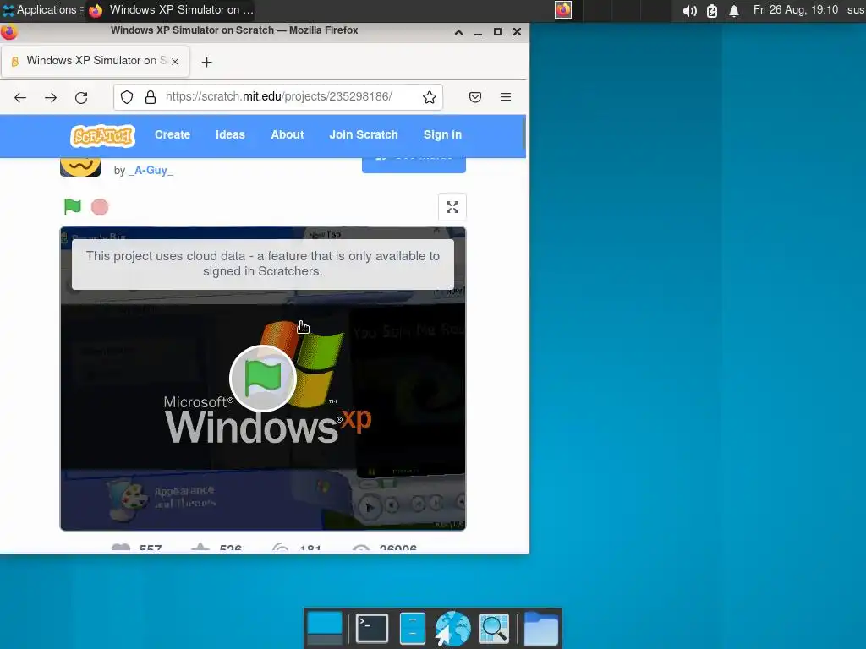Start the project with the large center green flag
The image size is (866, 649).
(x=263, y=378)
